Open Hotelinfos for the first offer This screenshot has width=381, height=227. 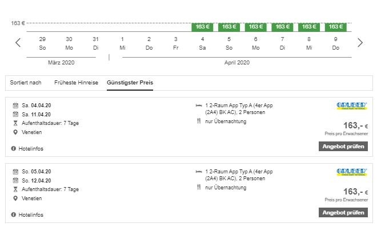coord(31,149)
